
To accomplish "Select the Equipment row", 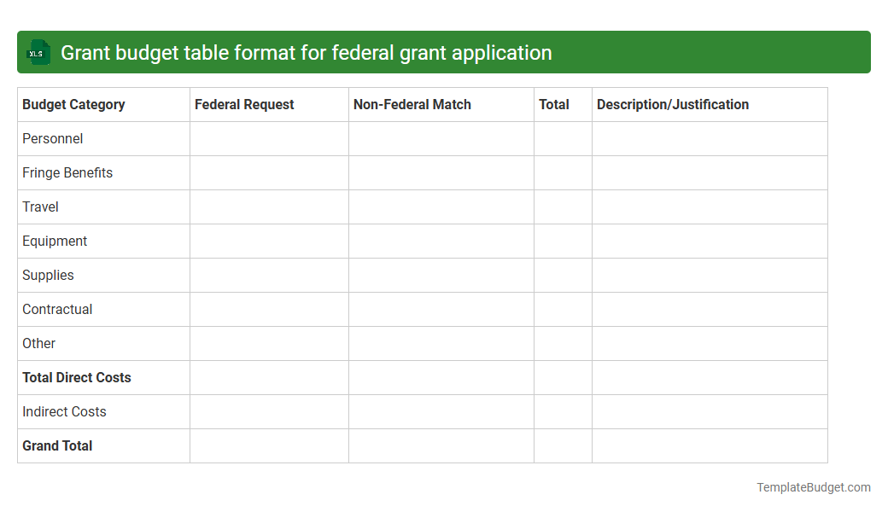I will [55, 241].
